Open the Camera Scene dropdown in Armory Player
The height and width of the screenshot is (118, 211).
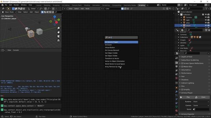[201, 106]
